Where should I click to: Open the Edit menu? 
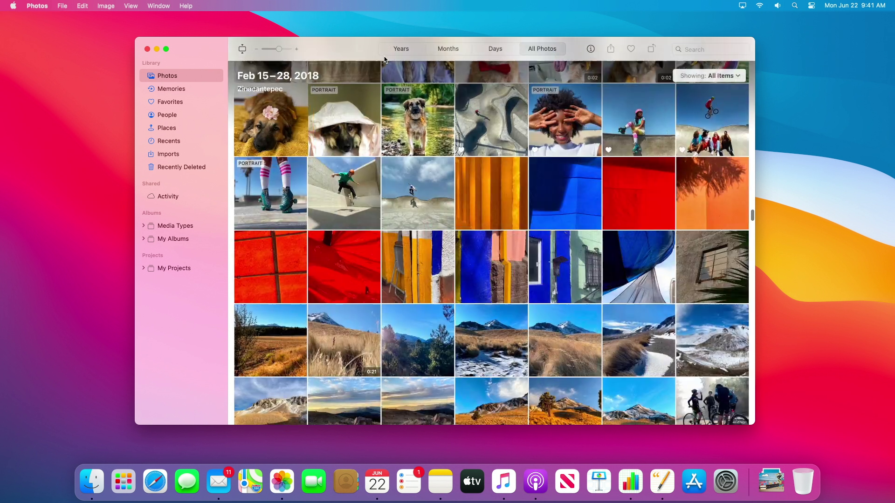click(x=83, y=6)
